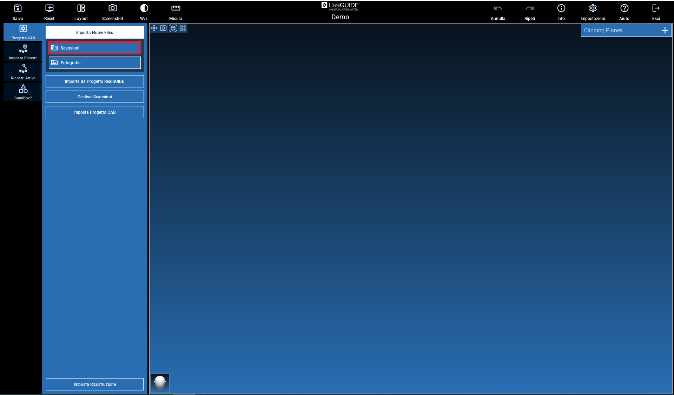Screen dimensions: 674x395
Task: Switch to Ricostr. Attiva tab
Action: pos(23,72)
